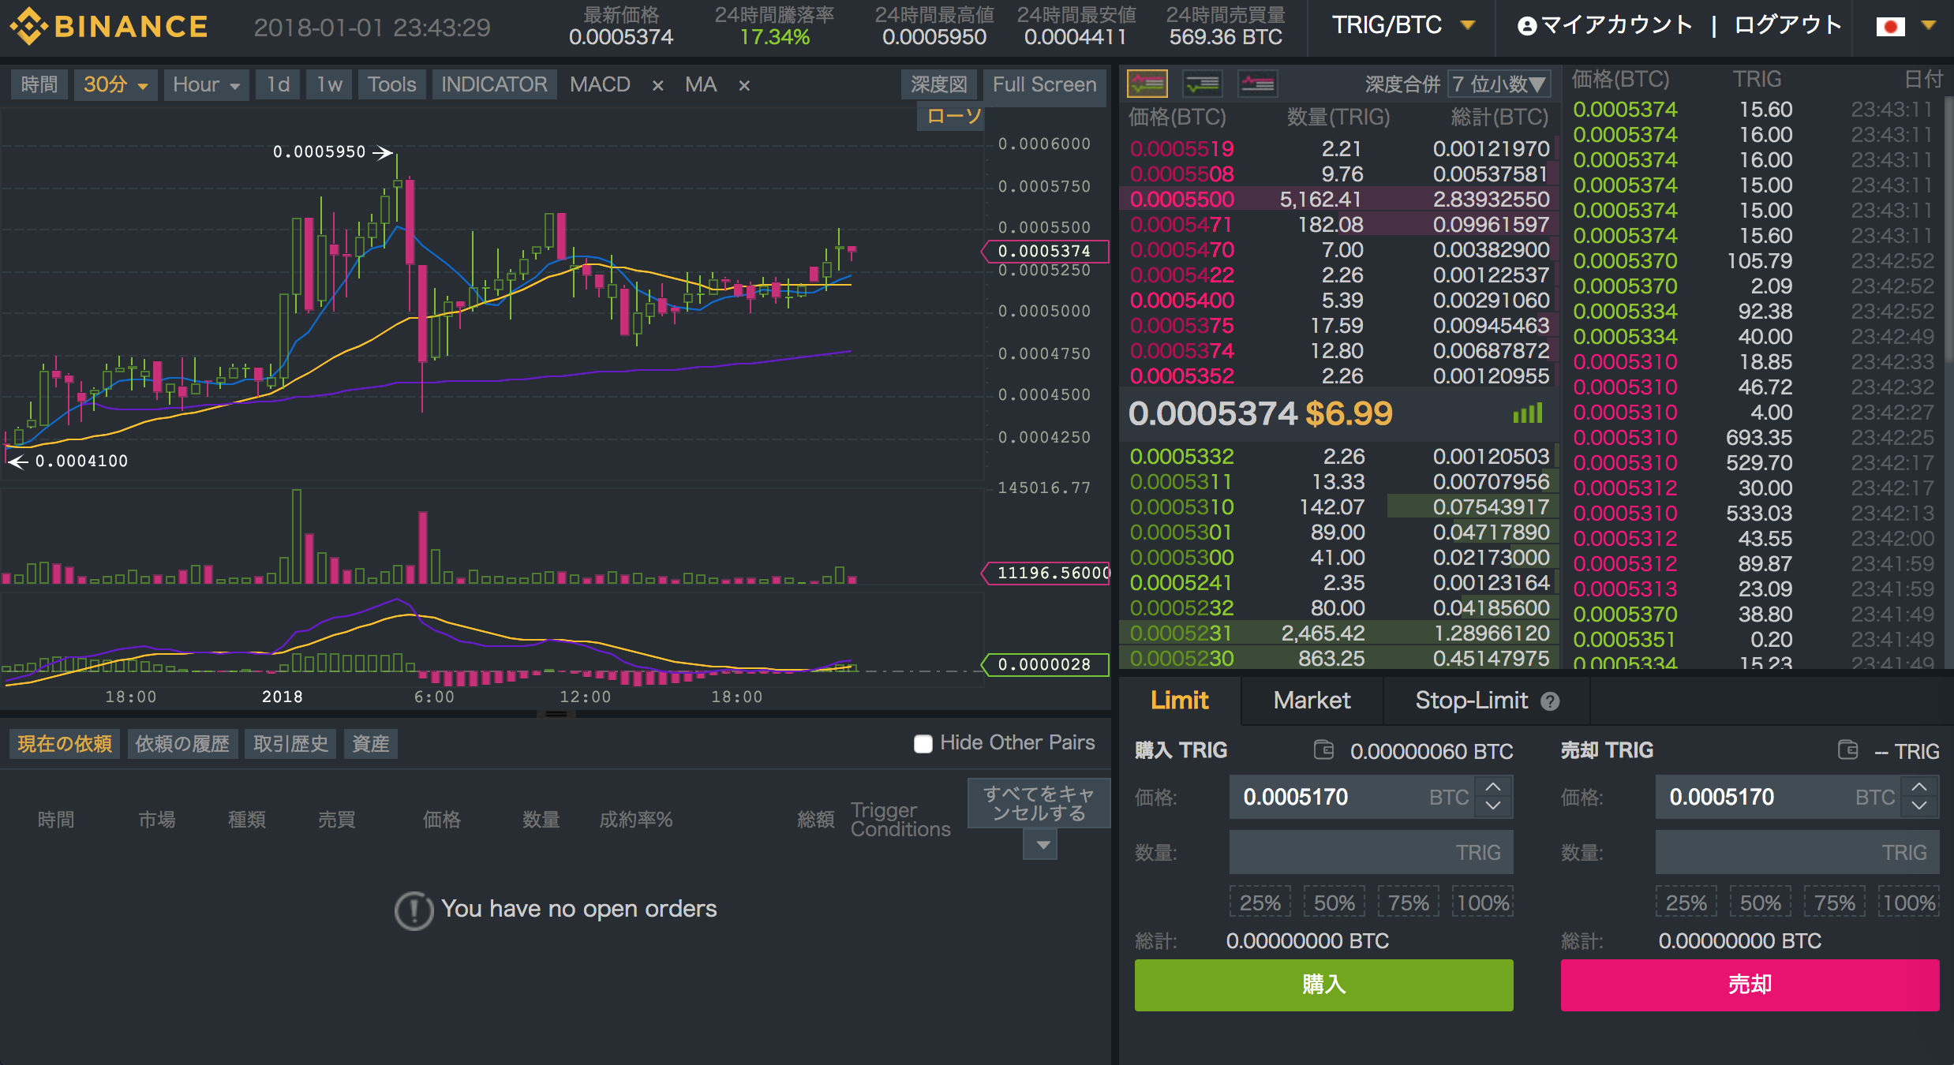Viewport: 1954px width, 1065px height.
Task: Show combined order book view icon
Action: point(1147,83)
